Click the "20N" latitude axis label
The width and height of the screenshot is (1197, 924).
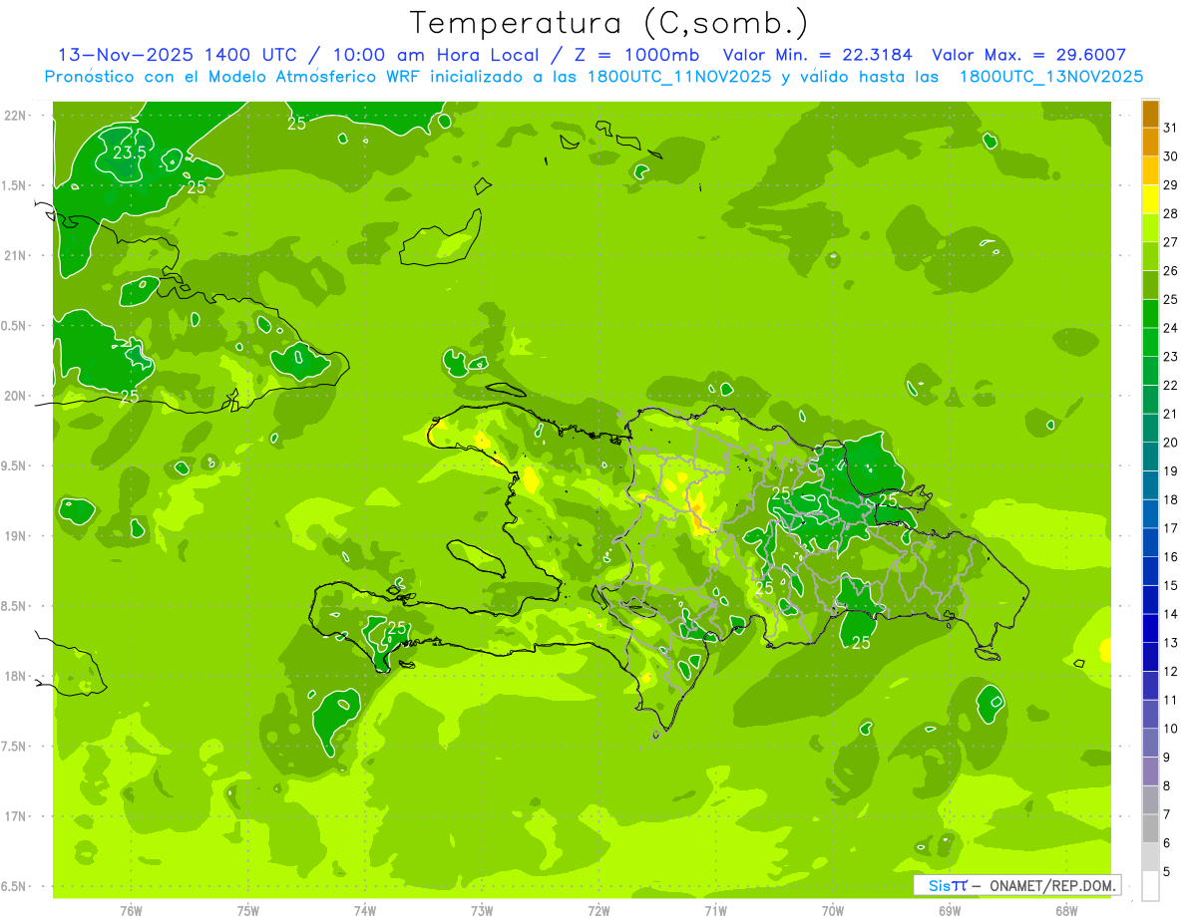[14, 396]
